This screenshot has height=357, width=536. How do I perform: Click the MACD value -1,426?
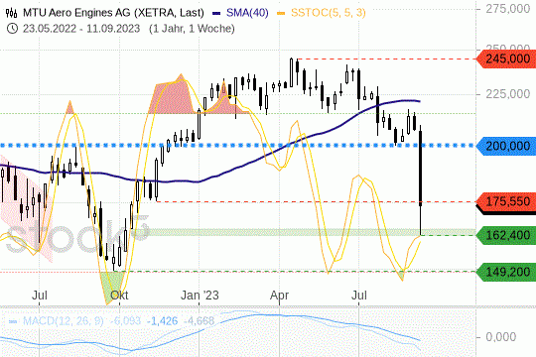(163, 321)
